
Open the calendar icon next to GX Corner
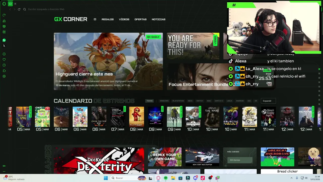(x=95, y=19)
